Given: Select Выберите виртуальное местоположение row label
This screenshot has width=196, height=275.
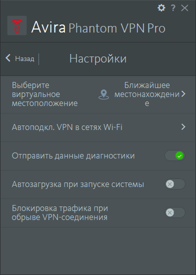Looking at the screenshot, I should 44,94.
